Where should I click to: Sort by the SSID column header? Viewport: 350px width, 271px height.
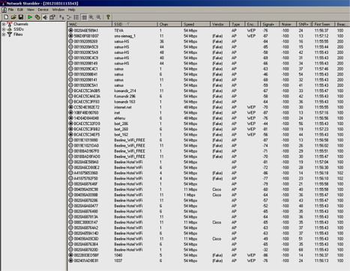(x=135, y=24)
